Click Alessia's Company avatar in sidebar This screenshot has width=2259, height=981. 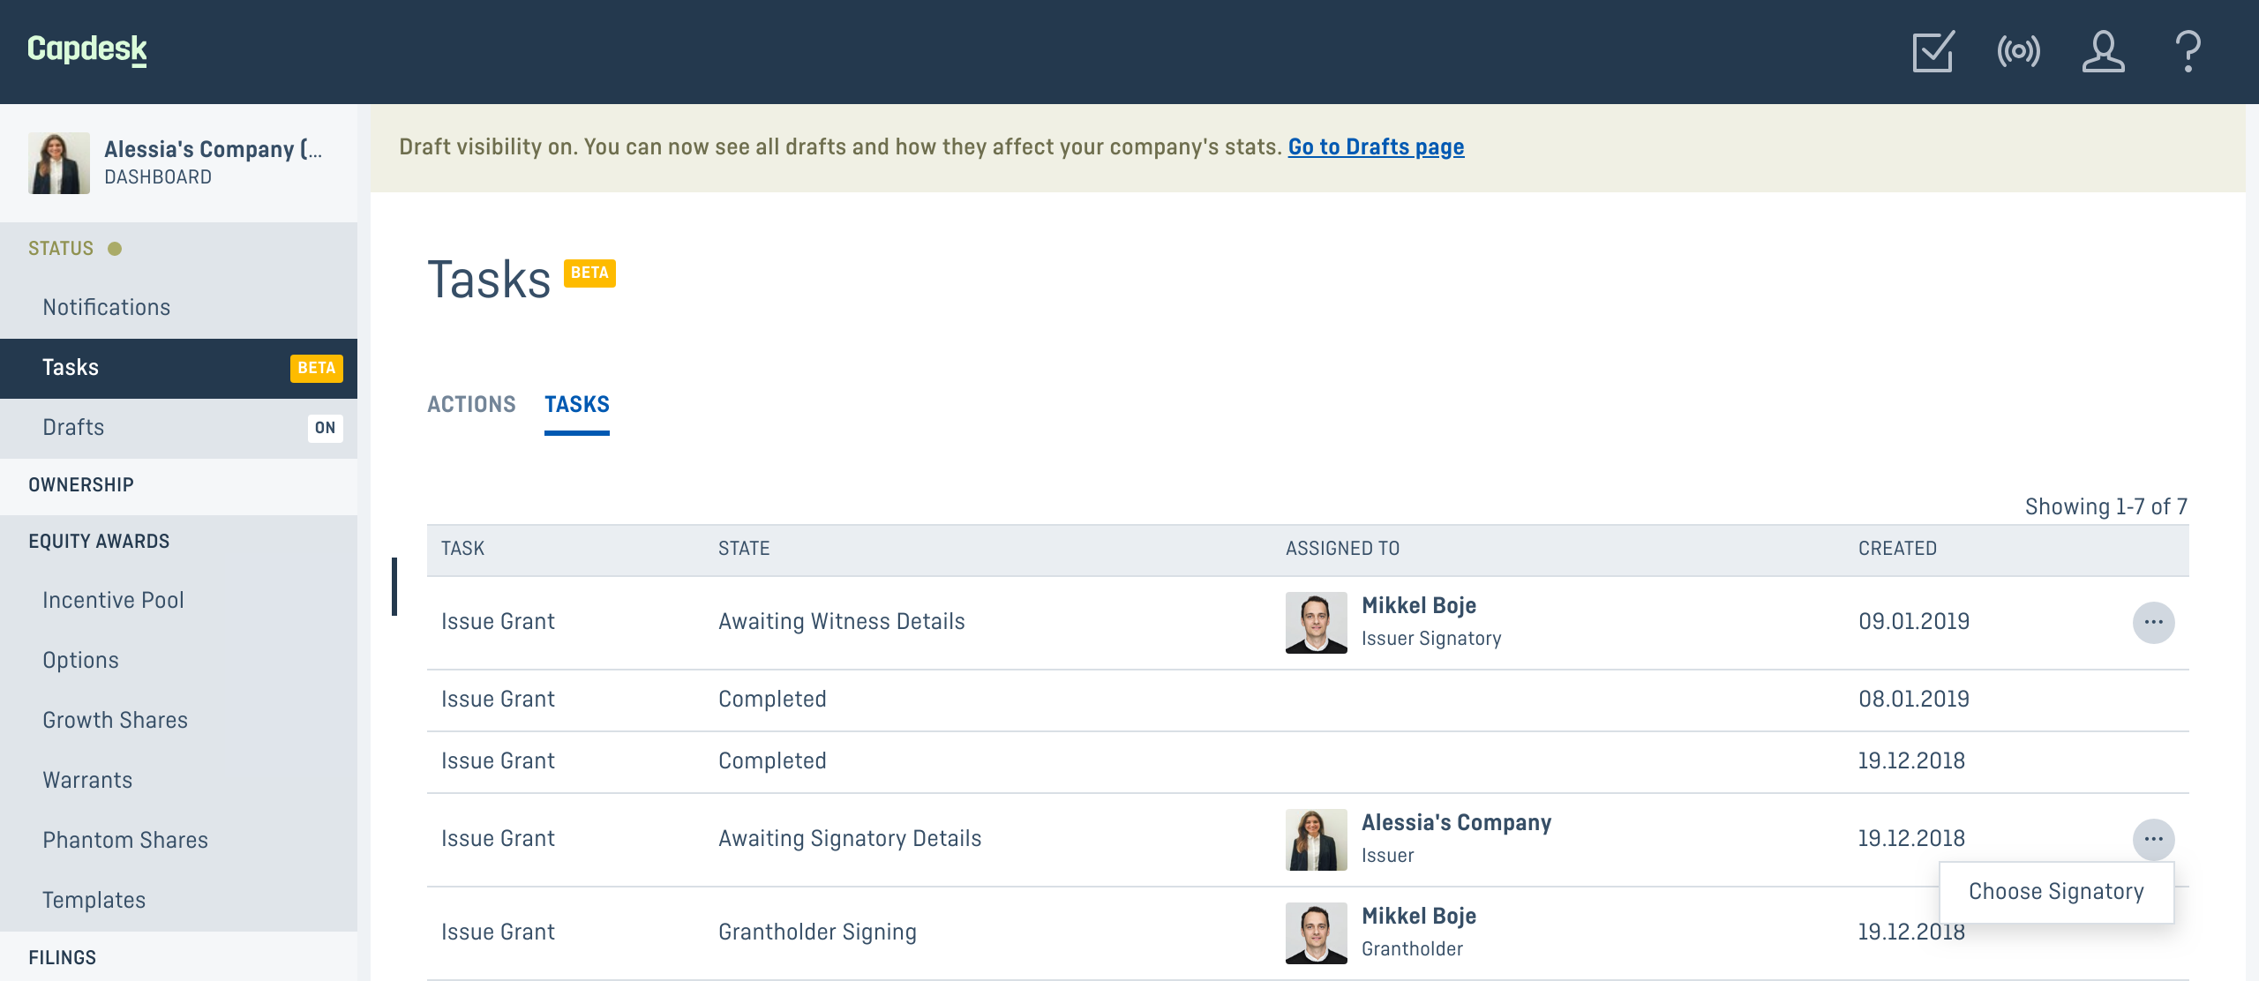(59, 163)
